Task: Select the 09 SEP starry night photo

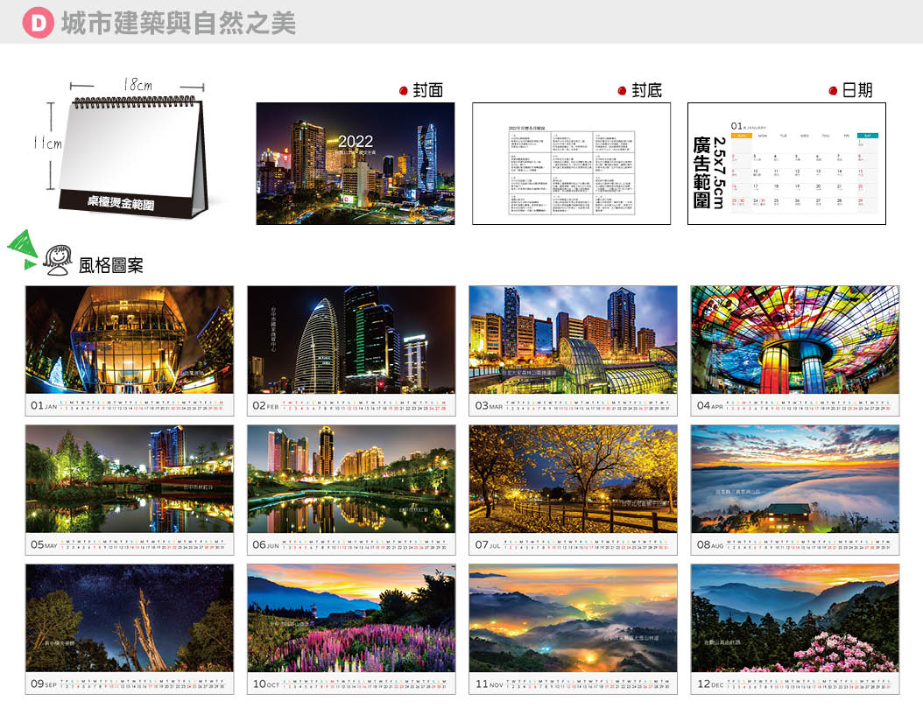Action: [130, 618]
